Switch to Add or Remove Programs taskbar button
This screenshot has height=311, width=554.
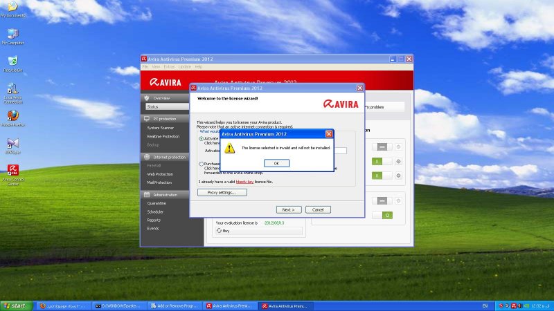tap(175, 306)
